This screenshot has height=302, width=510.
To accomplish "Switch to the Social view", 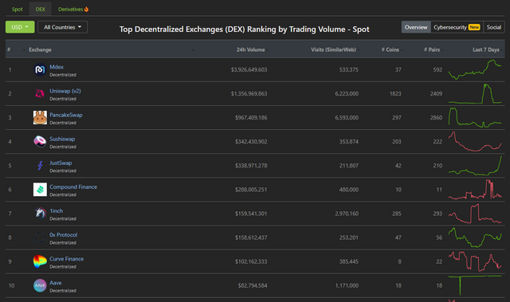I will point(494,27).
